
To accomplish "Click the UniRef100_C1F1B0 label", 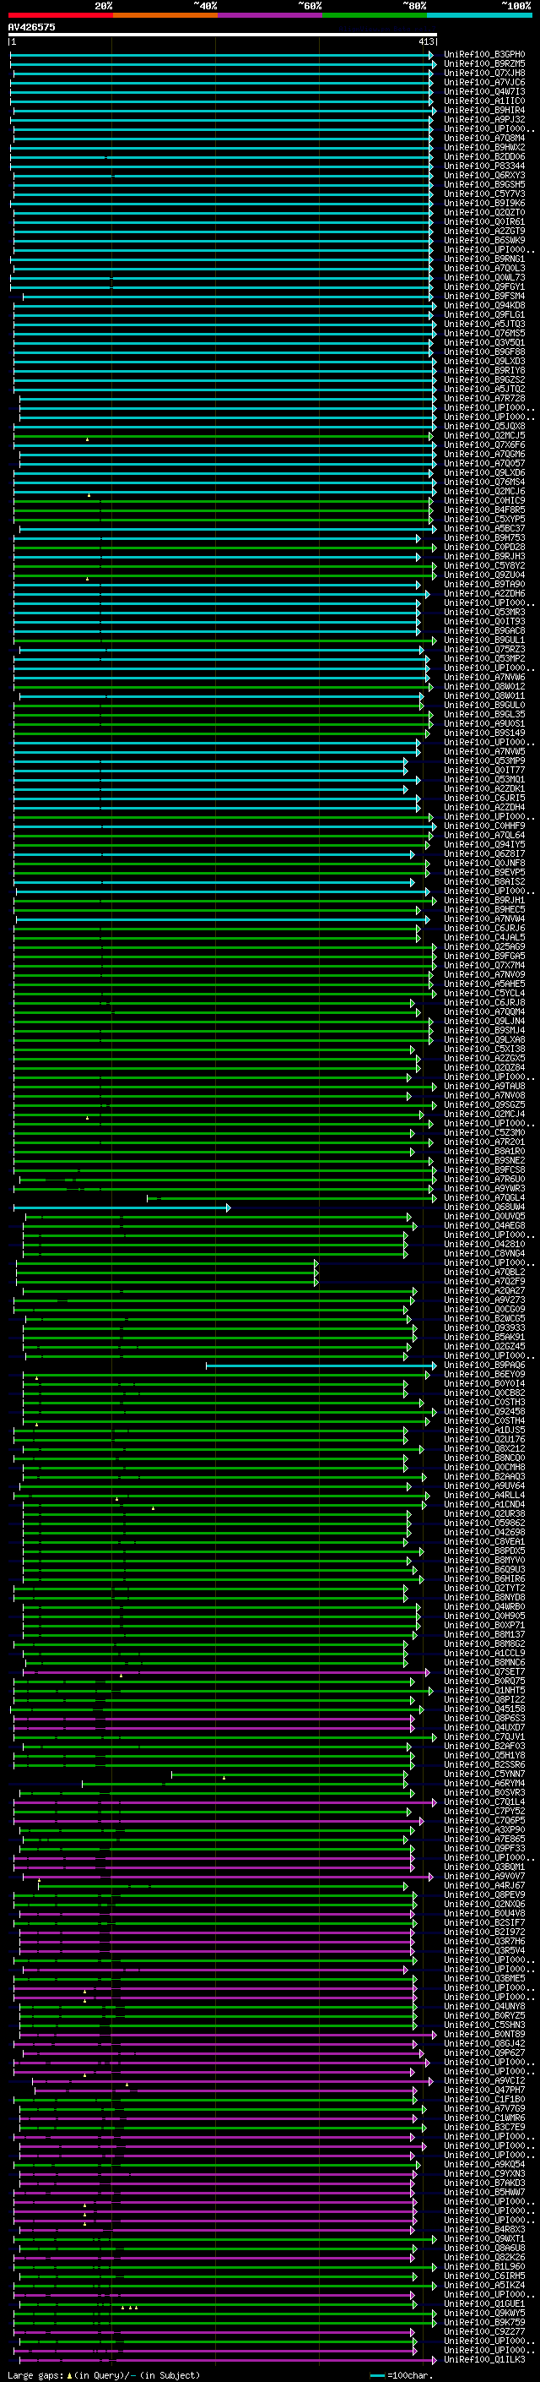I will 484,2099.
